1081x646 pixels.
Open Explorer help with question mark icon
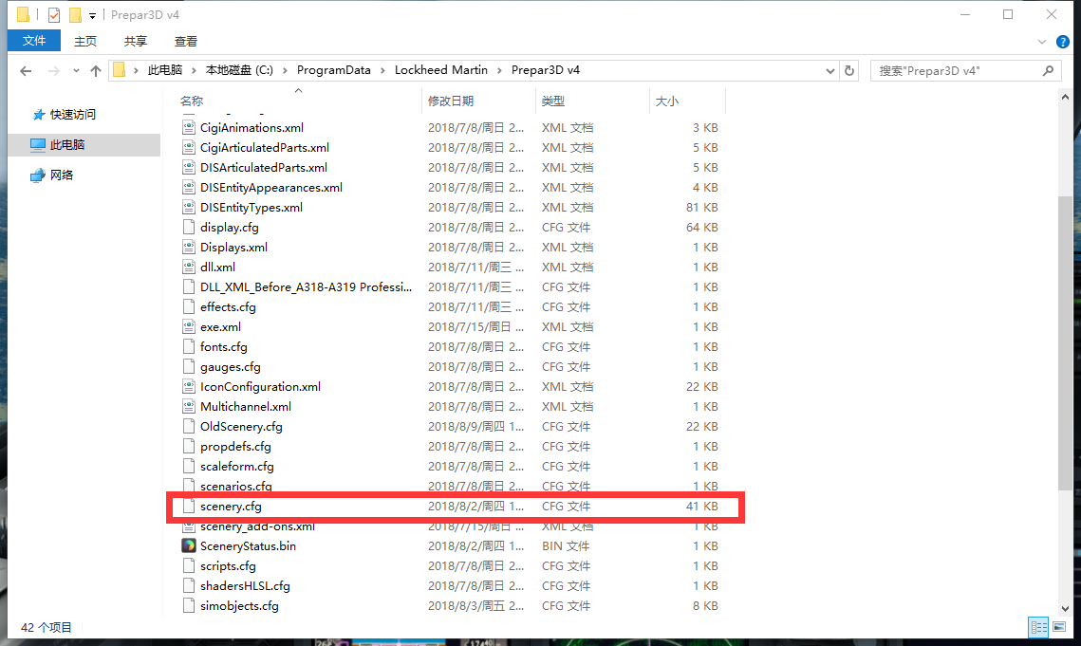click(1064, 42)
